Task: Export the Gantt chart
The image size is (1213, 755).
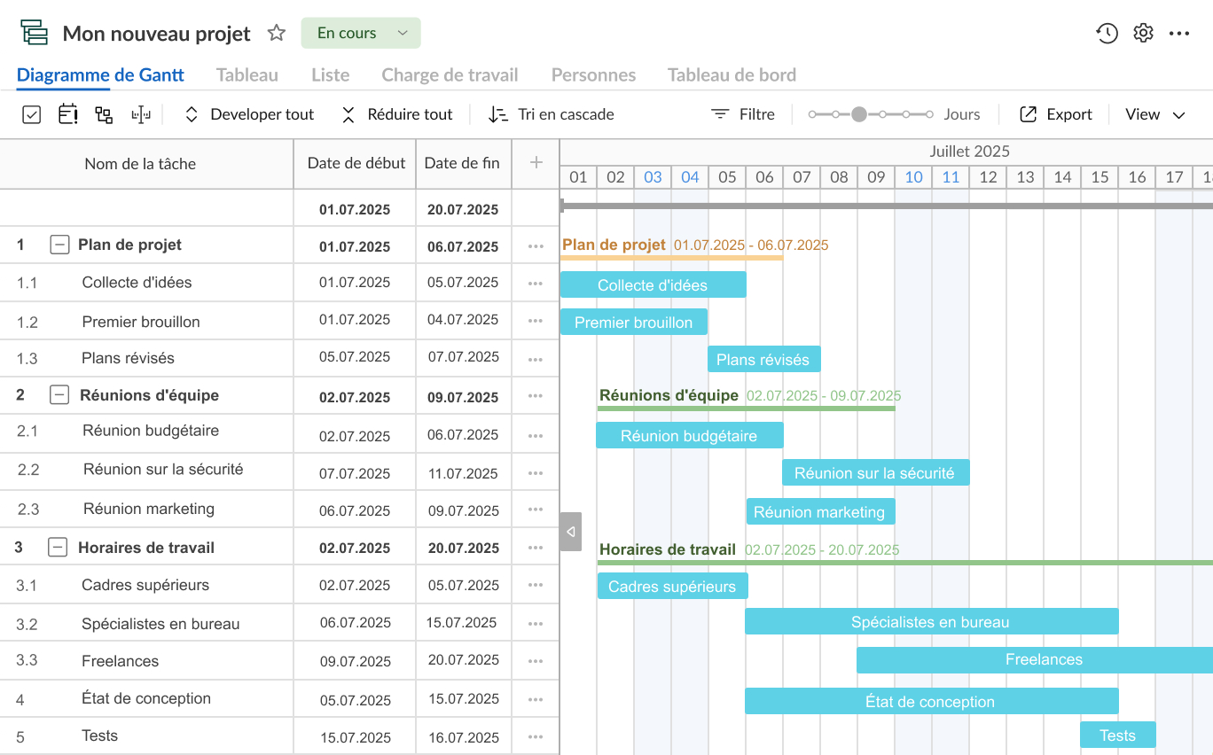Action: tap(1055, 114)
